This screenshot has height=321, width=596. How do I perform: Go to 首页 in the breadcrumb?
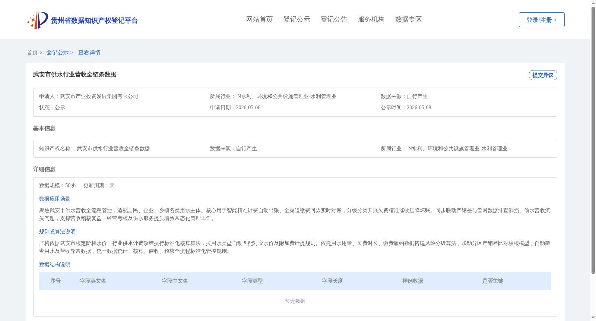32,53
